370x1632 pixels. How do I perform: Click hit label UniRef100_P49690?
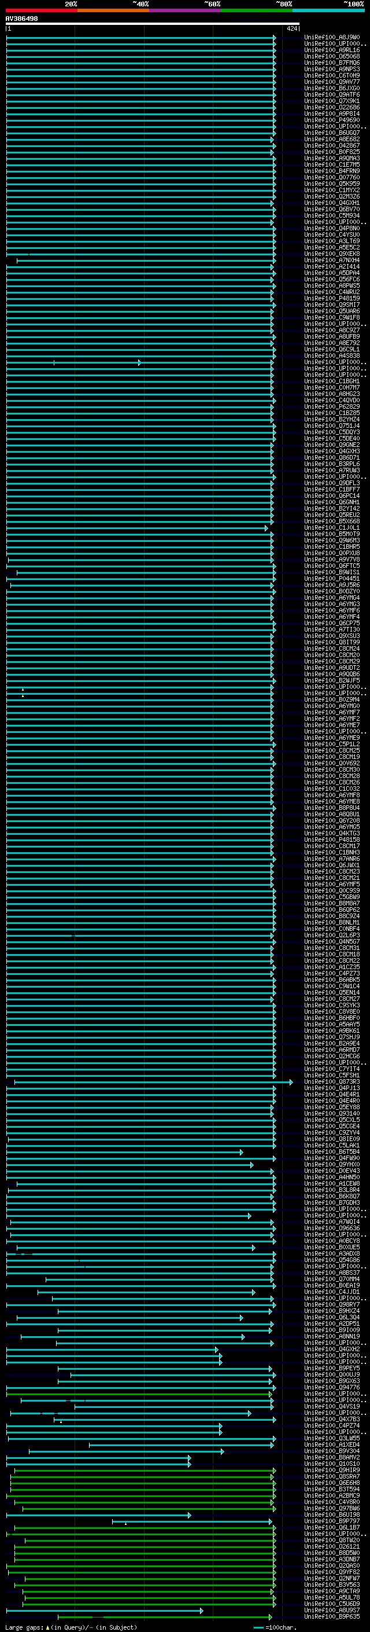(x=332, y=120)
